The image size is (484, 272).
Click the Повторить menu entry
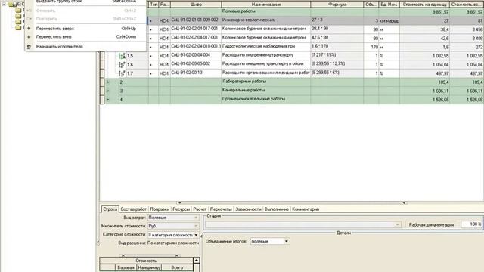pos(86,19)
